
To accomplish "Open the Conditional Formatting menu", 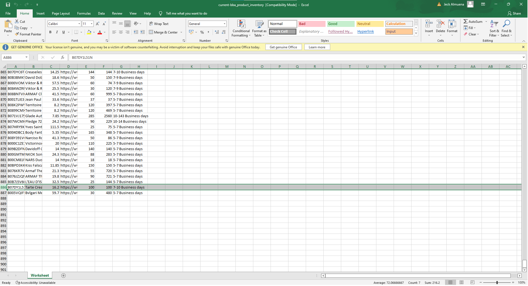I will pos(241,28).
